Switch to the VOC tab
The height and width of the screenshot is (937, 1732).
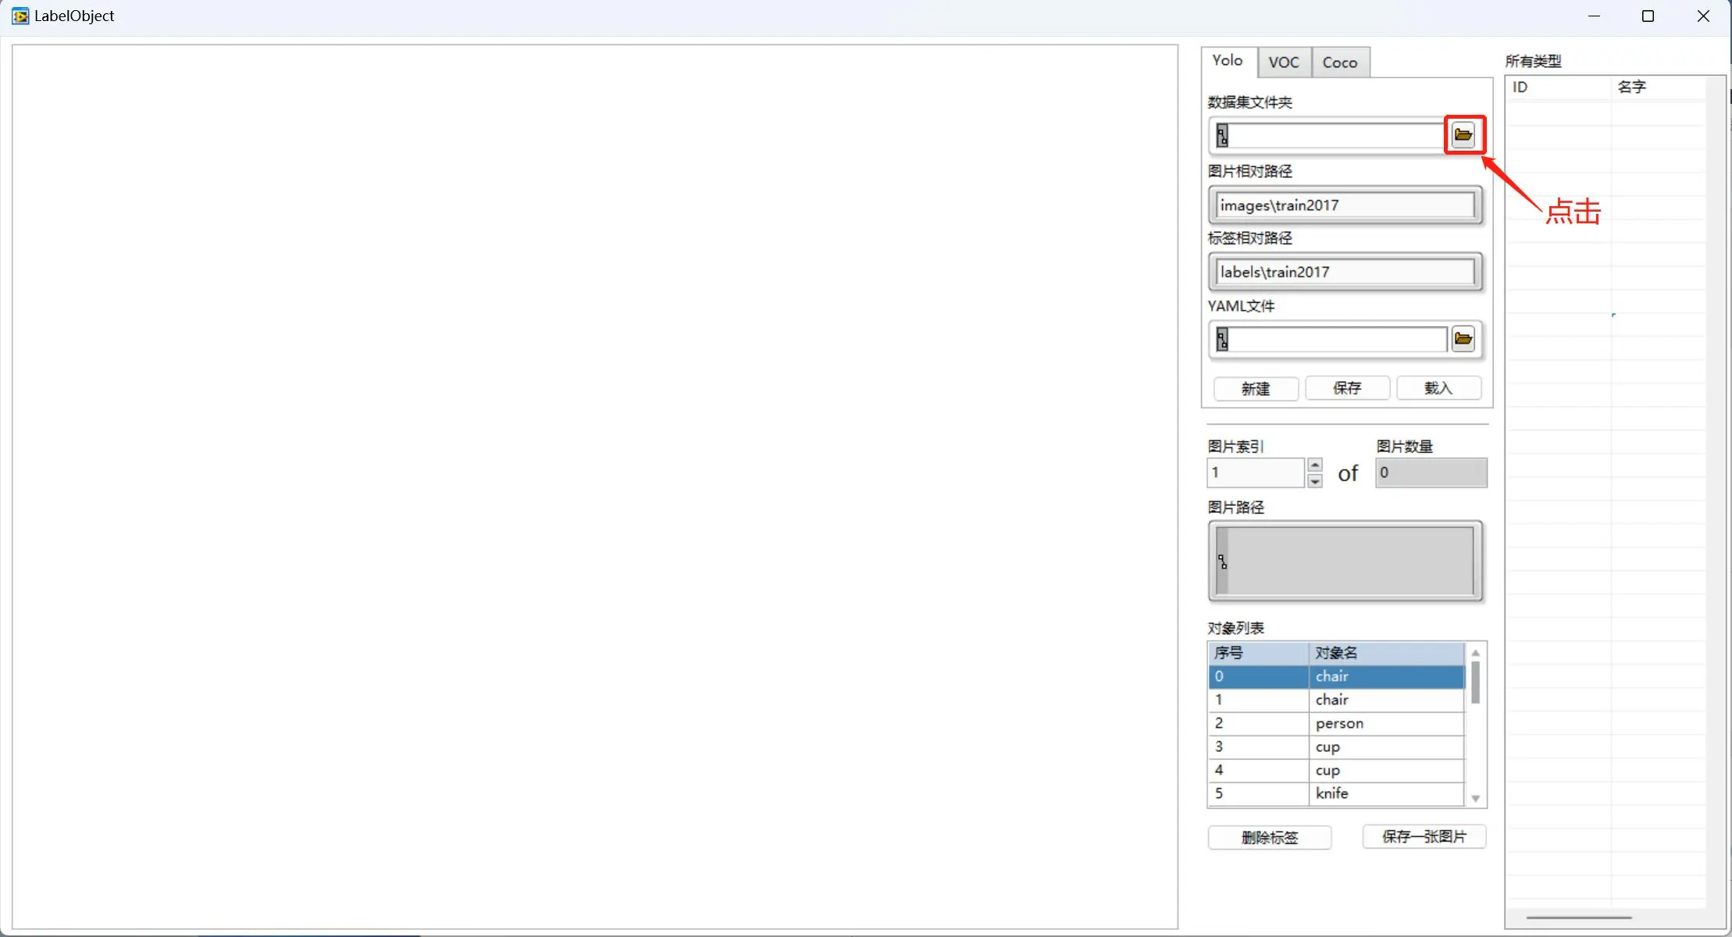1283,62
